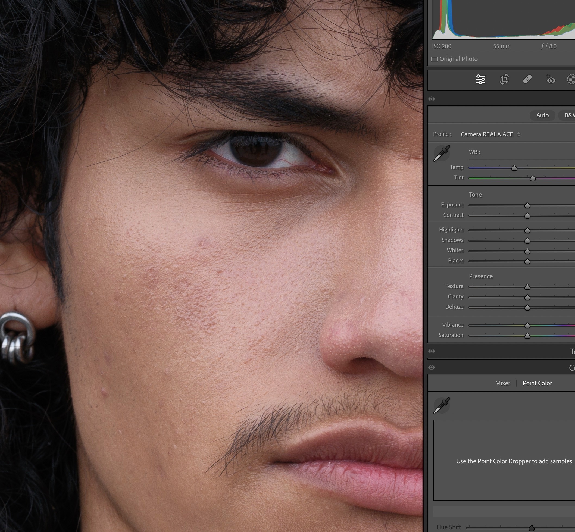The width and height of the screenshot is (575, 532).
Task: Select the Edit sliders tool icon
Action: pos(480,79)
